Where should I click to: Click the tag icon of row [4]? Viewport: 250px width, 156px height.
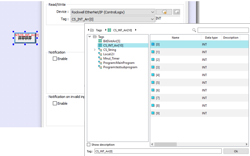(153, 75)
